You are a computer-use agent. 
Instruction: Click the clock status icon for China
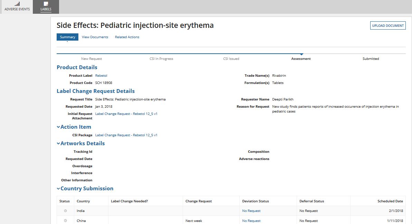point(65,221)
